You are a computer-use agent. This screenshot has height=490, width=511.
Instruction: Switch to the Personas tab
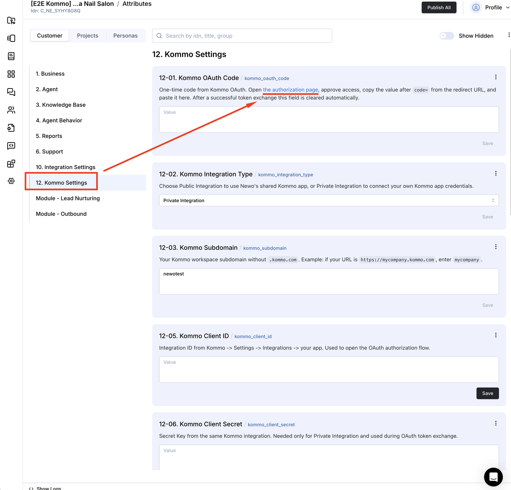[x=125, y=36]
